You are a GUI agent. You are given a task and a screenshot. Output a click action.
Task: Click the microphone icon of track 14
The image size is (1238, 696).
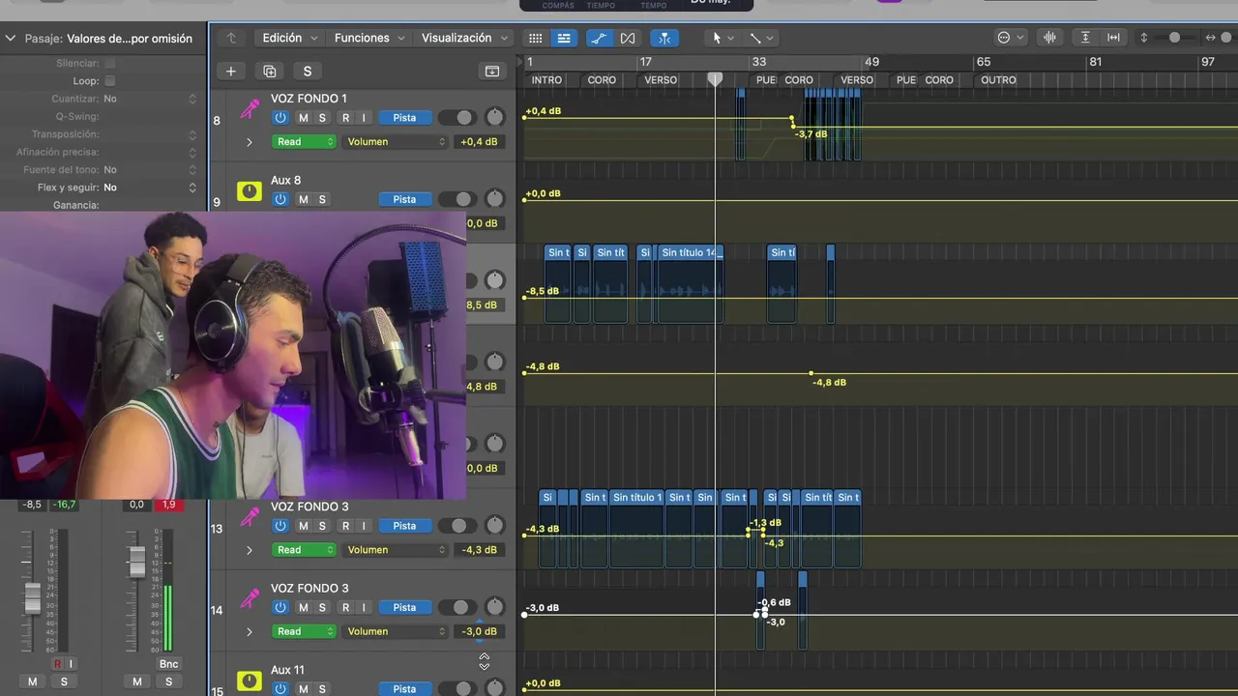tap(250, 599)
